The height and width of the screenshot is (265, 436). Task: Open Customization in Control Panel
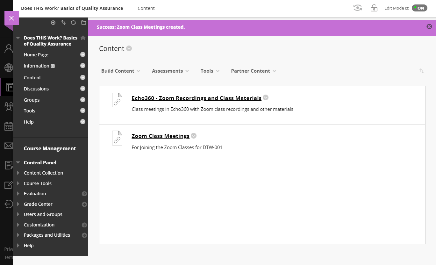[39, 225]
